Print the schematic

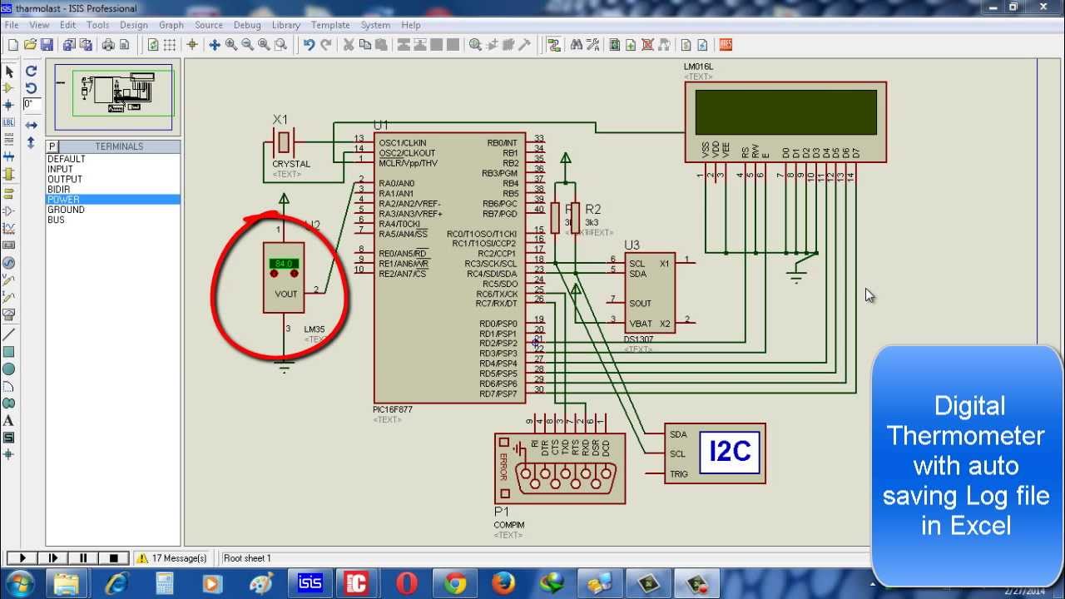tap(108, 45)
